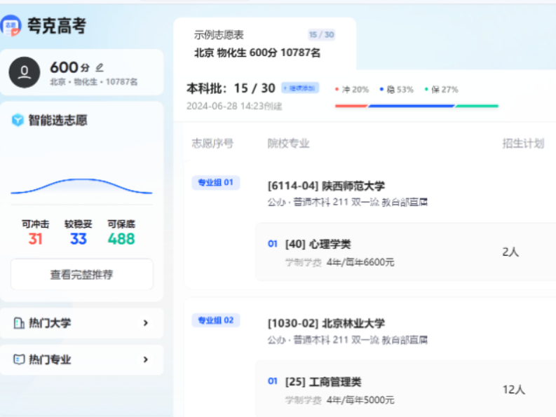556x417 pixels.
Task: Click the 2人 enrollment plan value
Action: coord(510,252)
